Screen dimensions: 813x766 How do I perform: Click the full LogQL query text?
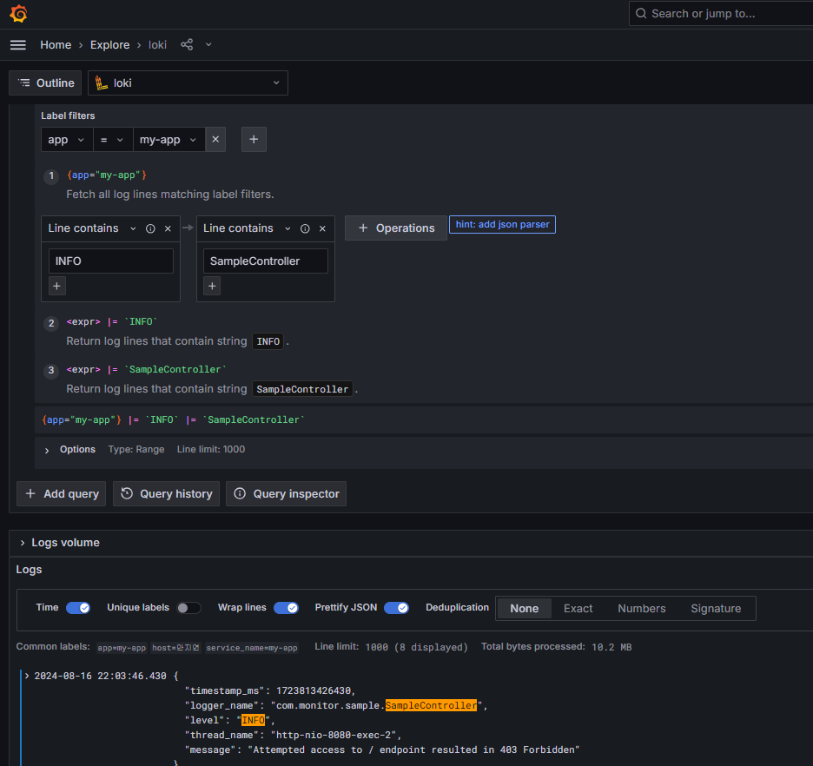tap(173, 419)
